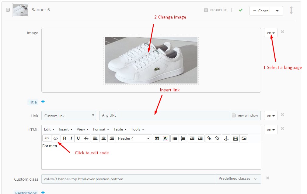Click the inline code (<i>) toolbar icon
The height and width of the screenshot is (194, 307).
pos(47,138)
